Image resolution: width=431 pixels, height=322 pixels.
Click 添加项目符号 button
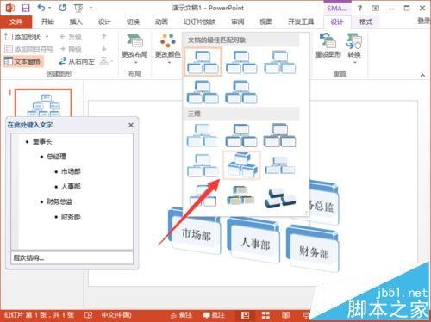pyautogui.click(x=28, y=49)
